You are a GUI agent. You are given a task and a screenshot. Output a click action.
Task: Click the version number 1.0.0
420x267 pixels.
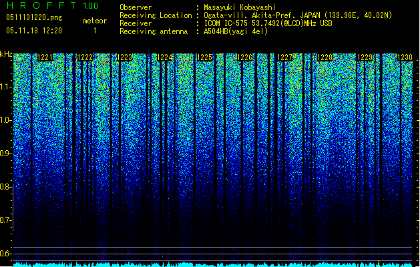(x=90, y=5)
